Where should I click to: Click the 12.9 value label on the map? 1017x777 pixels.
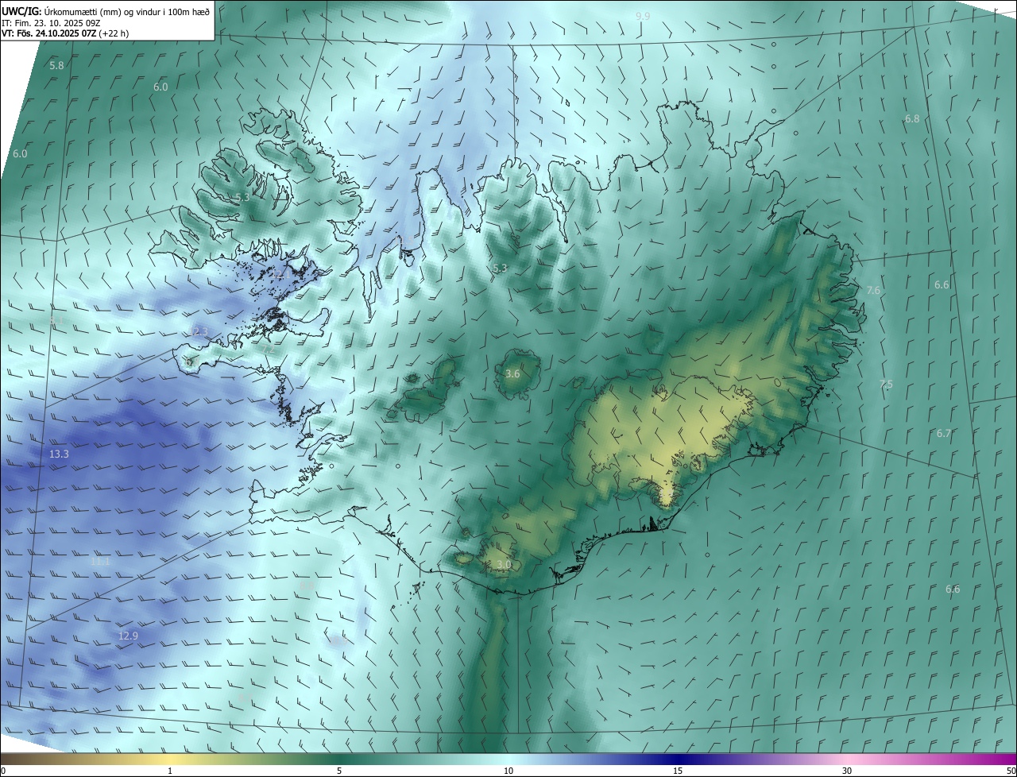coord(128,636)
